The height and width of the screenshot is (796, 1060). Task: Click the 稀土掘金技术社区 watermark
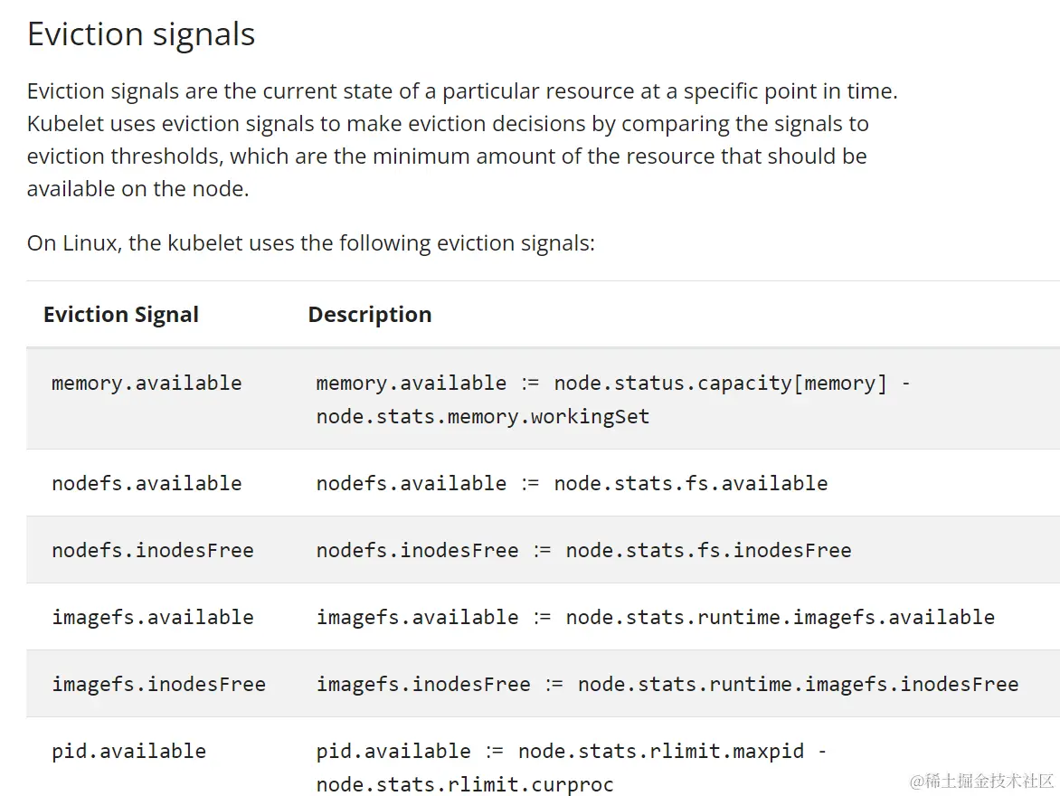[982, 780]
